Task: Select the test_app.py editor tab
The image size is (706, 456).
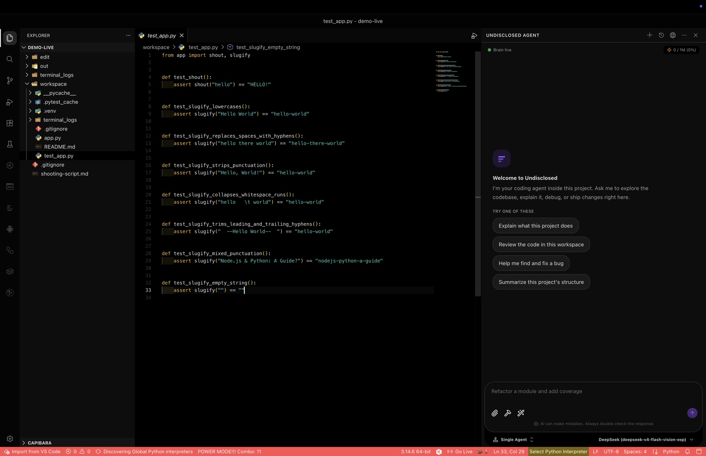Action: click(x=161, y=36)
